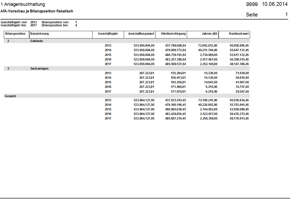
Task: Click the report title '1 Anlagenbuchhaltung'
Action: click(23, 4)
